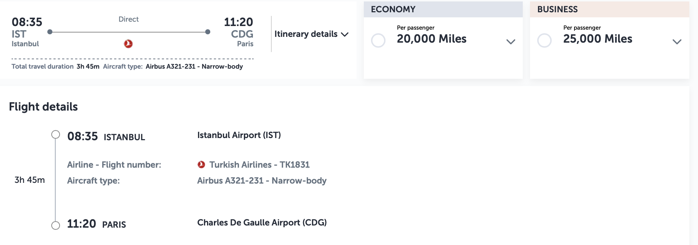
Task: Expand the Economy 20,000 Miles fare breakdown
Action: (511, 42)
